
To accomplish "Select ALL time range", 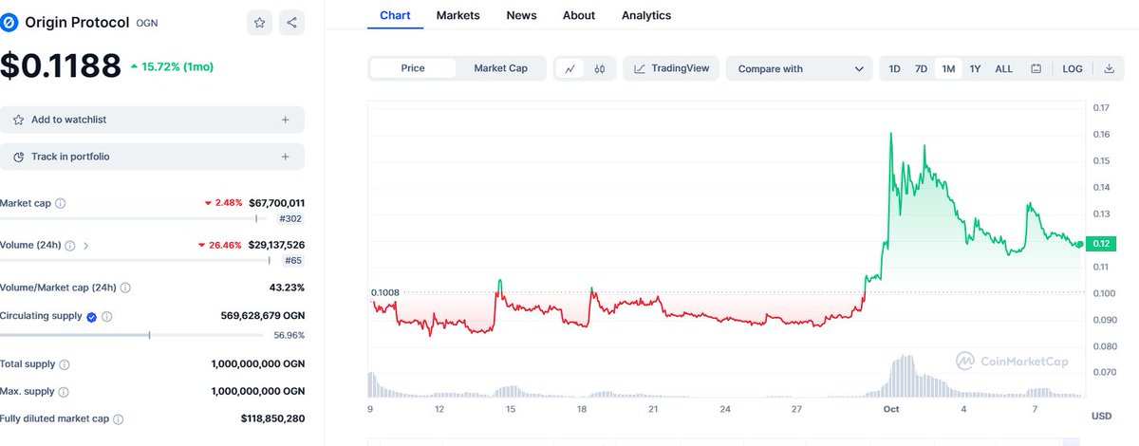I will coord(1003,68).
